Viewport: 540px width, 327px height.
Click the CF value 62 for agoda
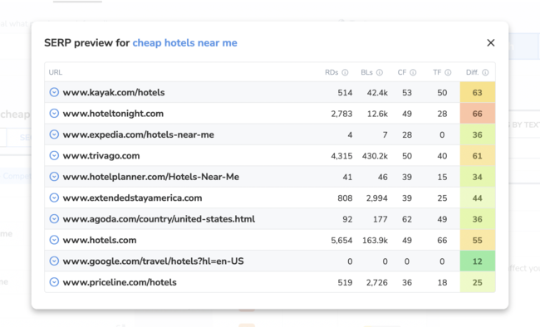pyautogui.click(x=407, y=219)
